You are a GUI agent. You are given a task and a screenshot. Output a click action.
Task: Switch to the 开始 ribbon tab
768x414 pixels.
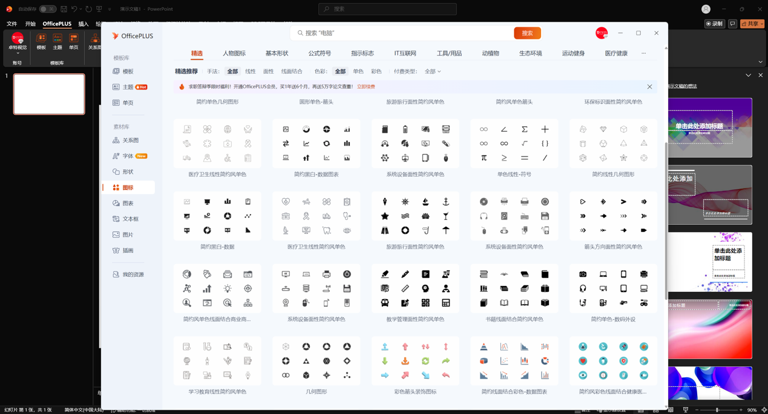[x=30, y=24]
